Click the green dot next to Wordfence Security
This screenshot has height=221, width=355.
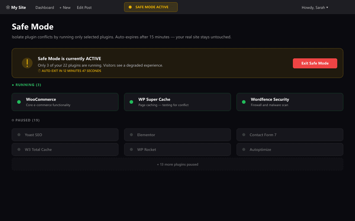244,102
